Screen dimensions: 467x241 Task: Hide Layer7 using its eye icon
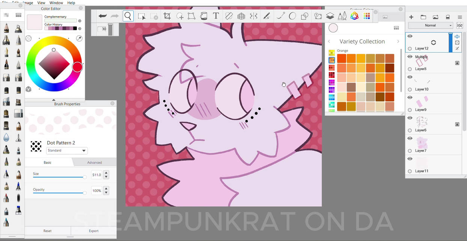pyautogui.click(x=410, y=139)
